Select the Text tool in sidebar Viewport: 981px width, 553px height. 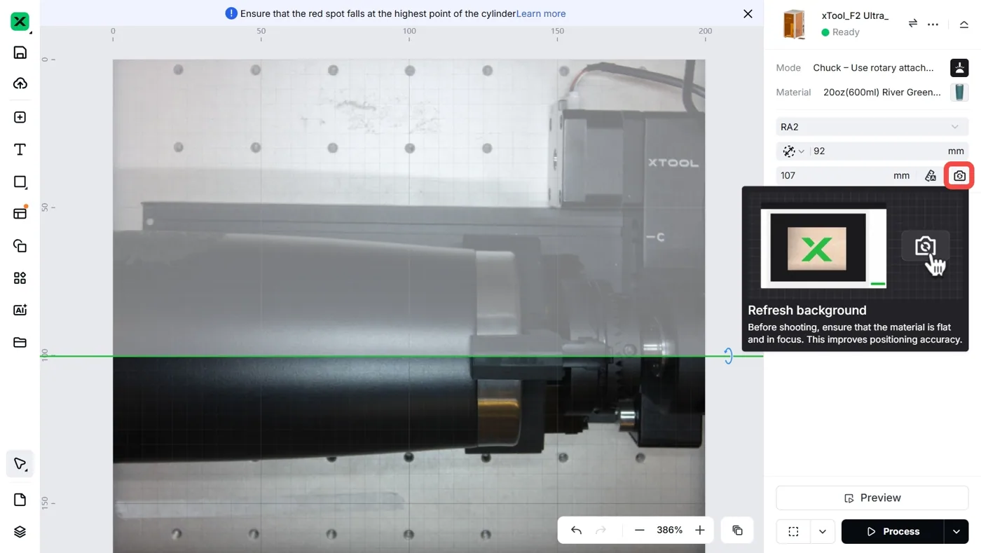pos(20,149)
